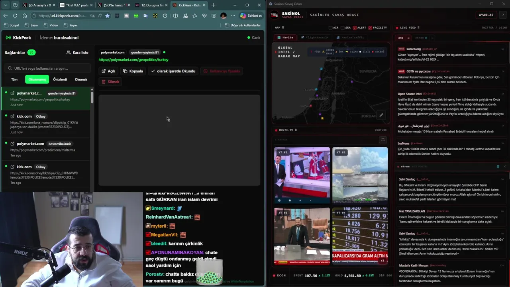The image size is (510, 287).
Task: Click the gundemyayincisi31 user tag in detail
Action: 145,52
